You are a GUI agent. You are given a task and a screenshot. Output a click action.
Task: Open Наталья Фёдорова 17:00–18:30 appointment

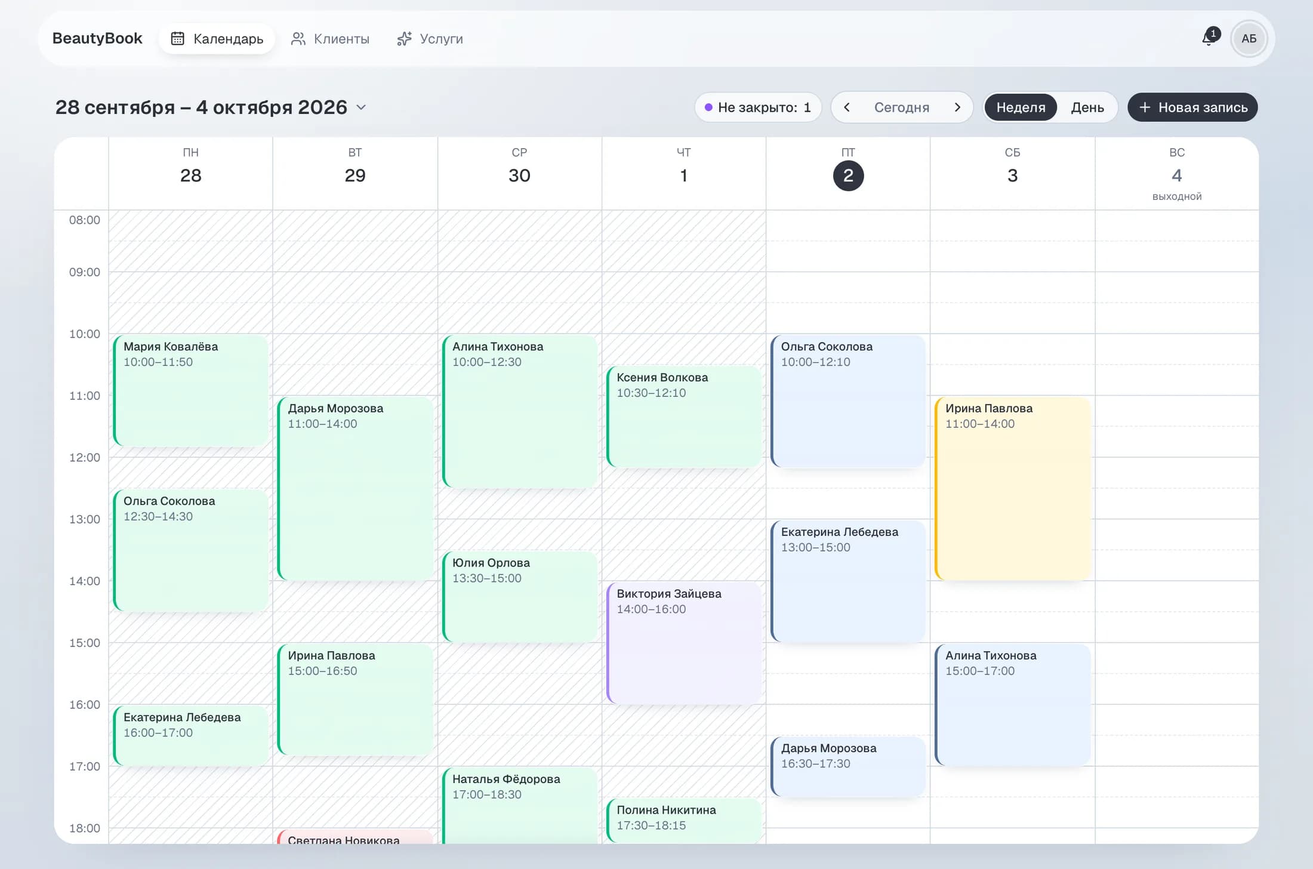click(x=519, y=806)
